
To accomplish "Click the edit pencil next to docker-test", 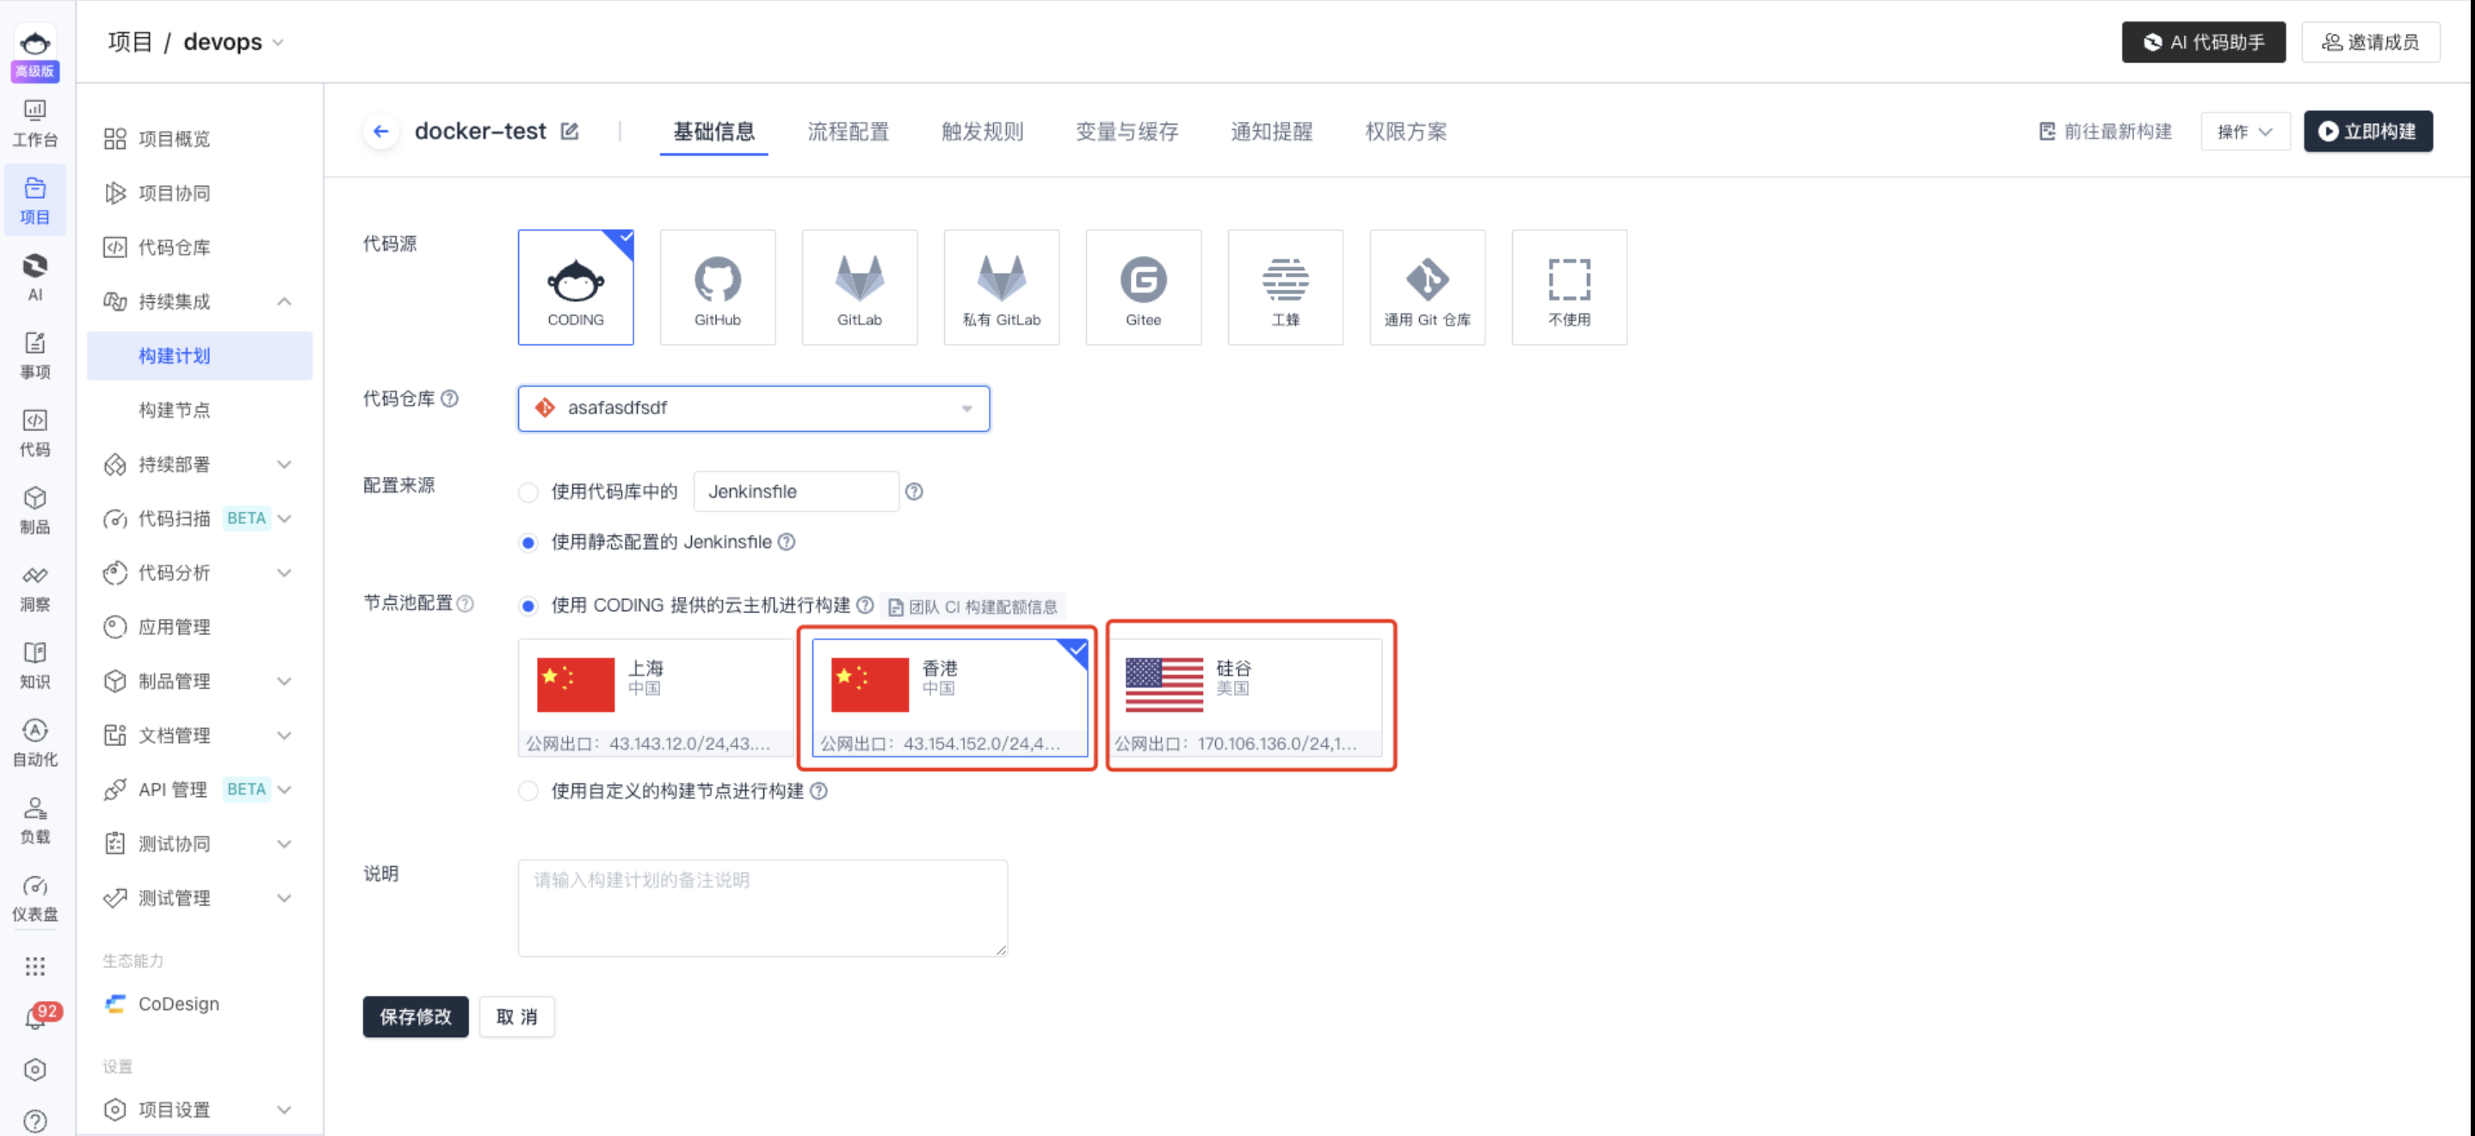I will (x=570, y=131).
